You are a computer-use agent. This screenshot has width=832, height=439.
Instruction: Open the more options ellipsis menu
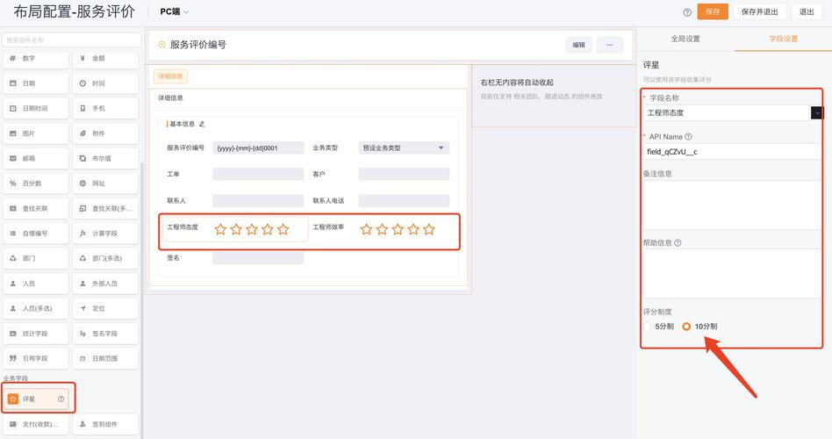point(609,45)
